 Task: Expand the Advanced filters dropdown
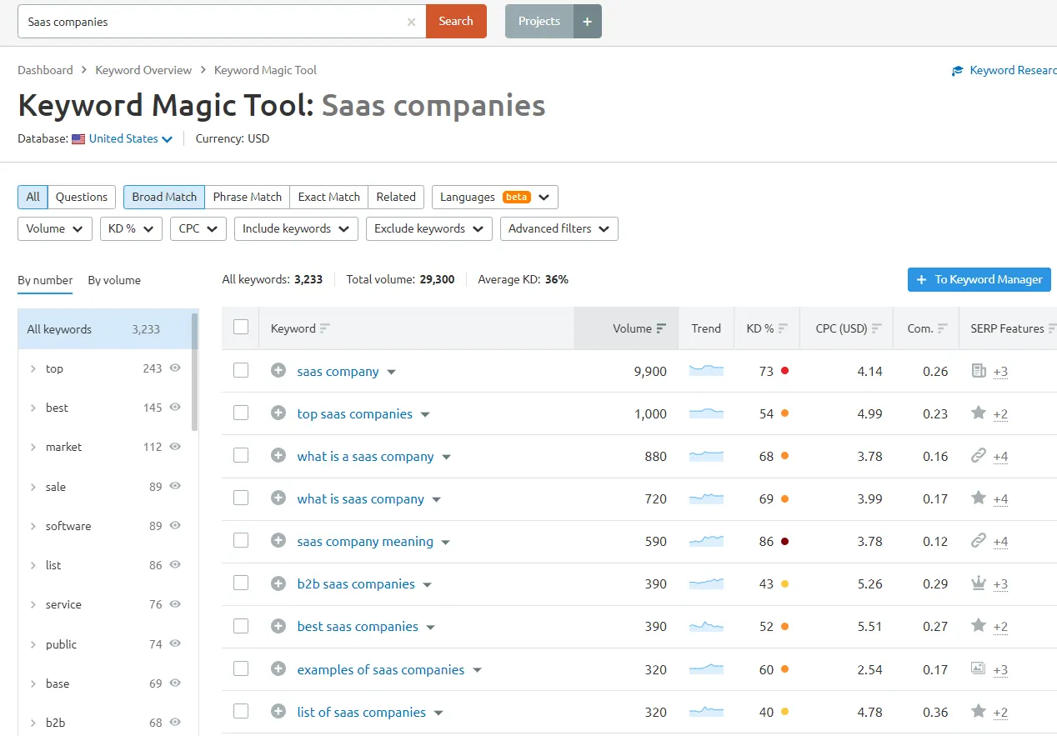[559, 228]
